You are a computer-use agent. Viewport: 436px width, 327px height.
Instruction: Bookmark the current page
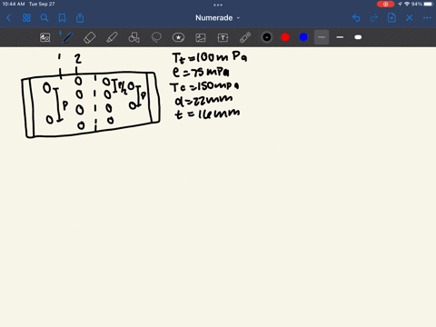[62, 18]
